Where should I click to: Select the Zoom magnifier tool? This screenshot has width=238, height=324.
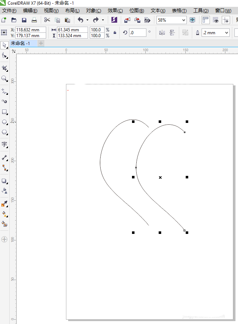[5, 79]
